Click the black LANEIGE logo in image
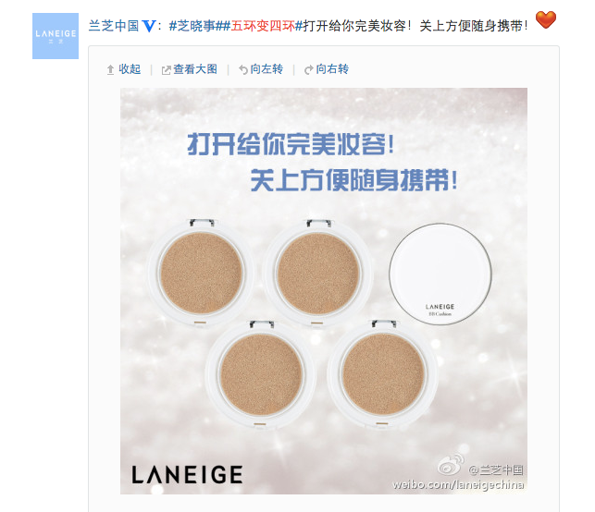 187,475
